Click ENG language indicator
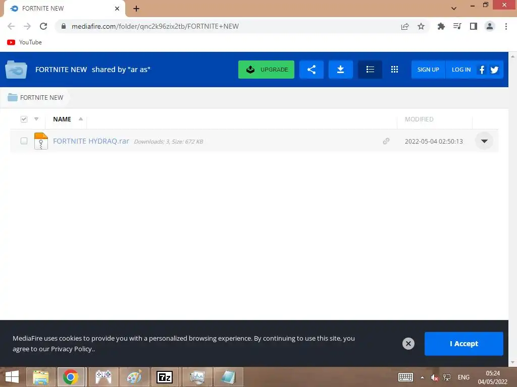The image size is (517, 387). (x=463, y=377)
